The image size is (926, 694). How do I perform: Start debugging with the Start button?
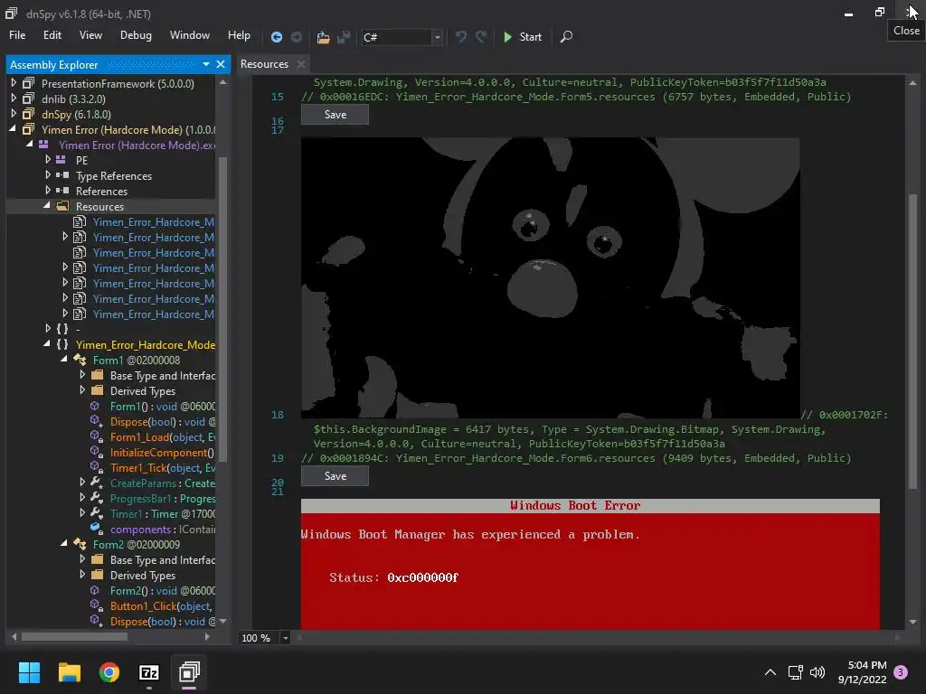tap(522, 37)
